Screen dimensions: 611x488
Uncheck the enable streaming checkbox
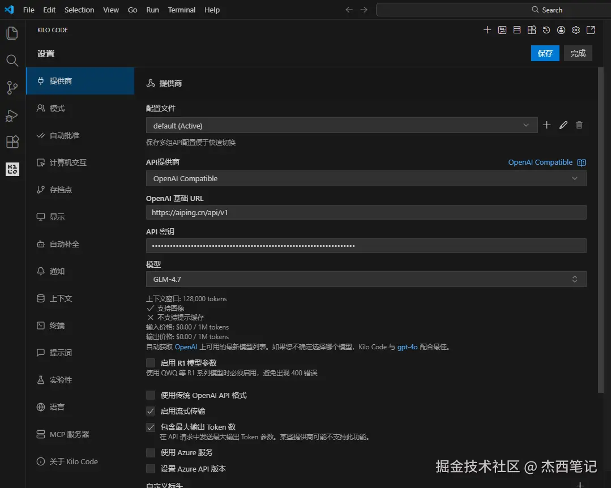pos(151,411)
